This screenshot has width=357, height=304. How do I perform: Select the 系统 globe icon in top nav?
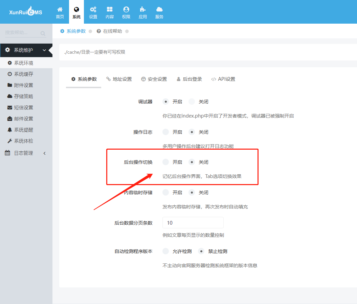pos(76,9)
